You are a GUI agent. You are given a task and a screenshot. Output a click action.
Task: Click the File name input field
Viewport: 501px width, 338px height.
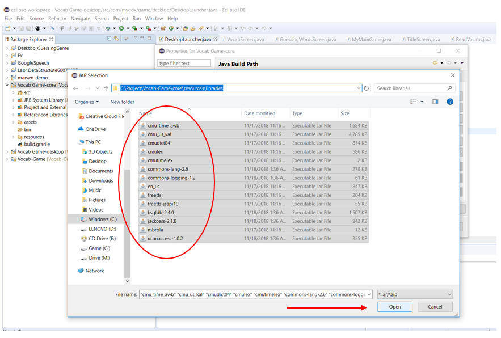(253, 294)
